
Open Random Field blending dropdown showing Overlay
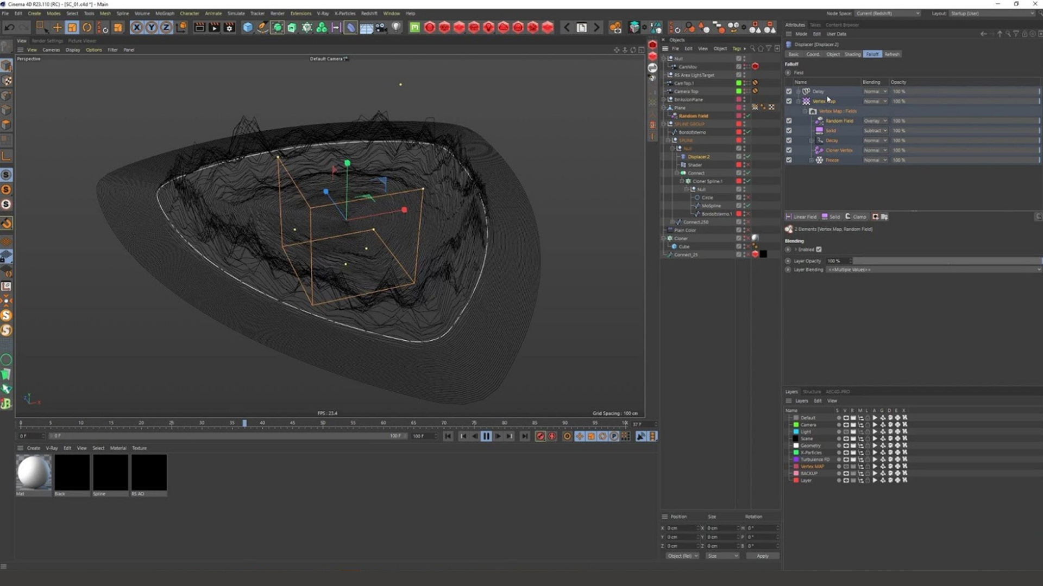(x=875, y=121)
